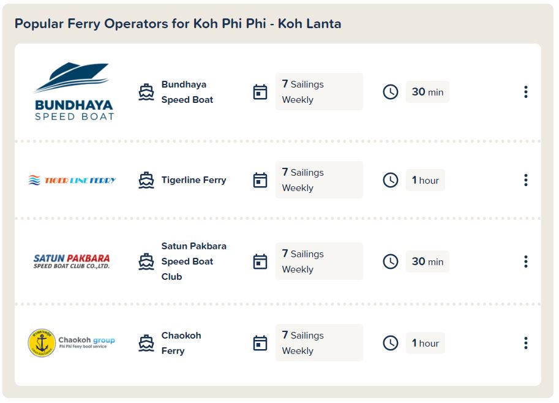Click the ferry icon beside Bundhaya Speed Boat
Screen dimensions: 559x403
pyautogui.click(x=146, y=92)
